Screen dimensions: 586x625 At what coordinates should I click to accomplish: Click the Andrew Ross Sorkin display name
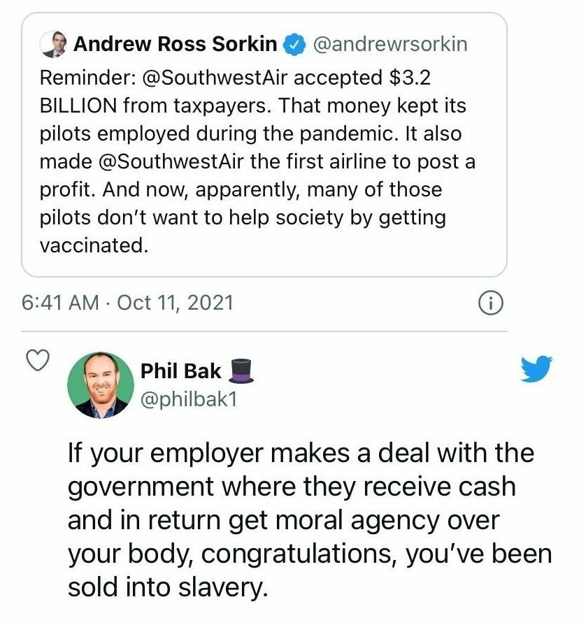176,45
